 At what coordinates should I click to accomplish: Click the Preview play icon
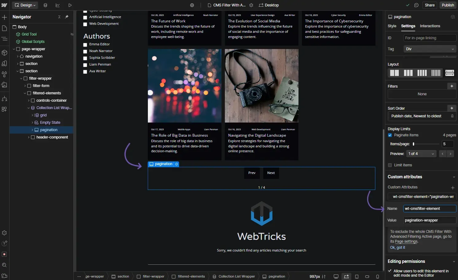[x=70, y=5]
